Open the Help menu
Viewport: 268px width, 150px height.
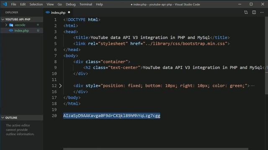(x=99, y=4)
